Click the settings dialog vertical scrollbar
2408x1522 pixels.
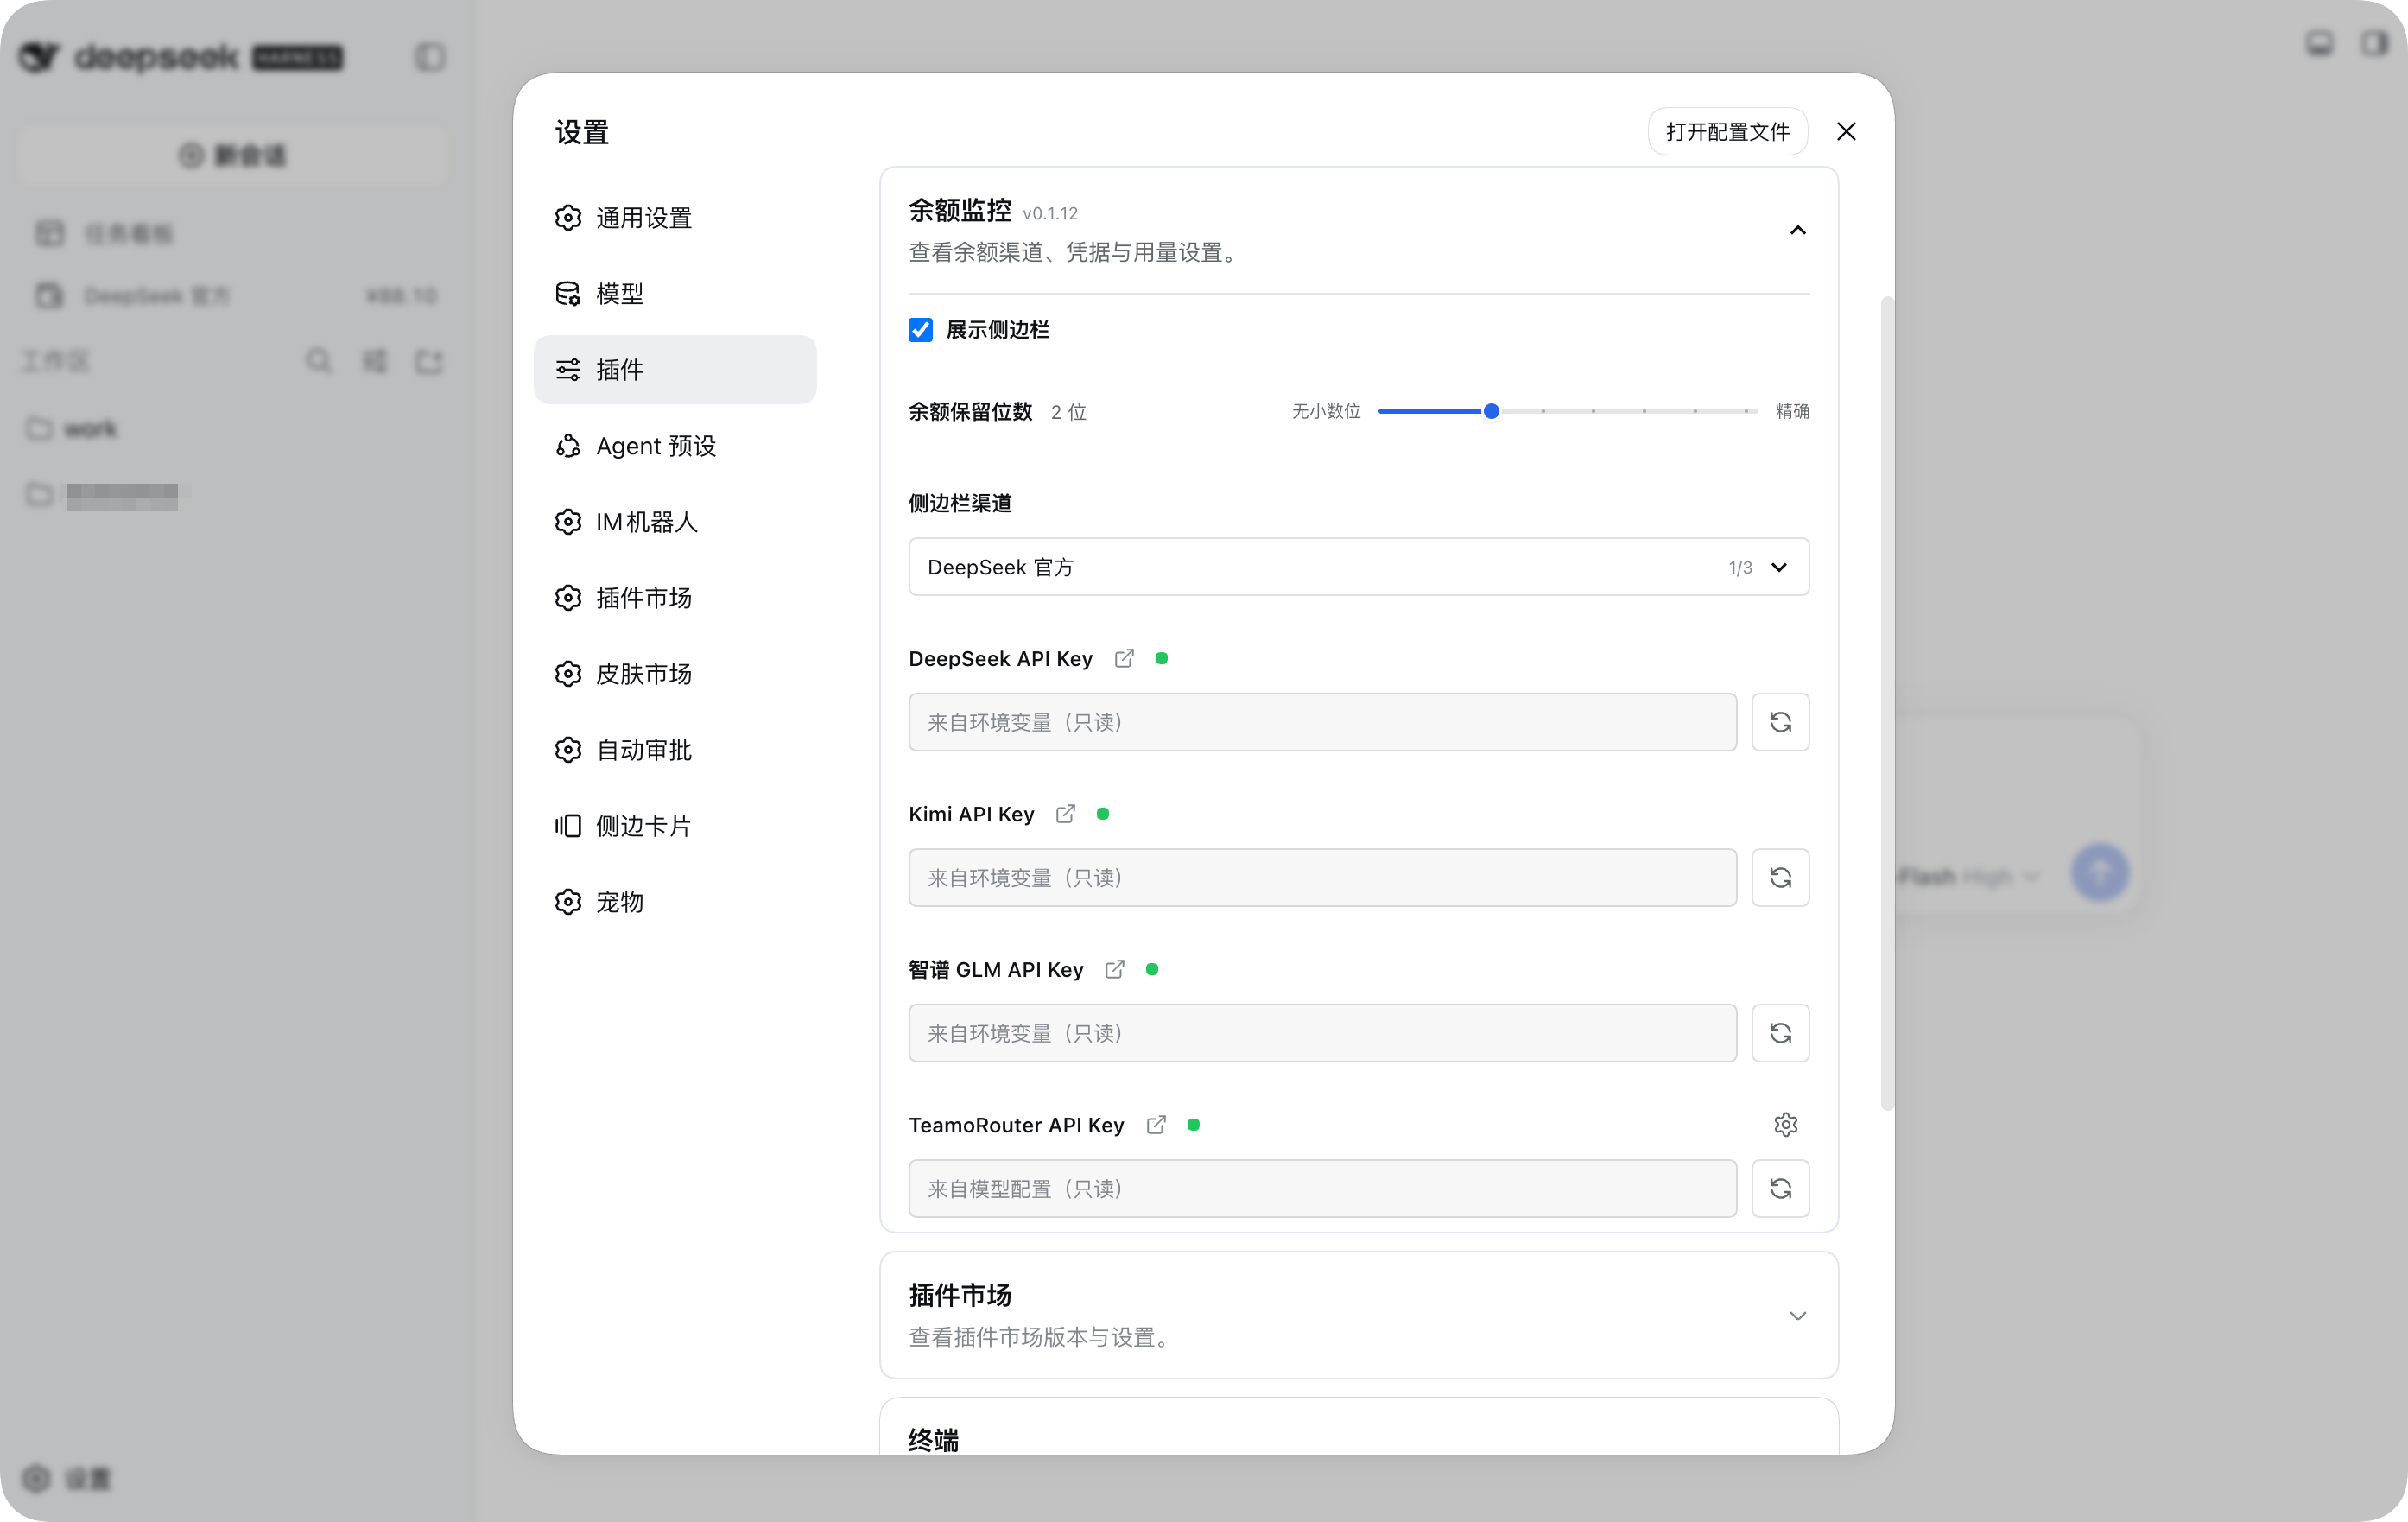[x=1886, y=703]
